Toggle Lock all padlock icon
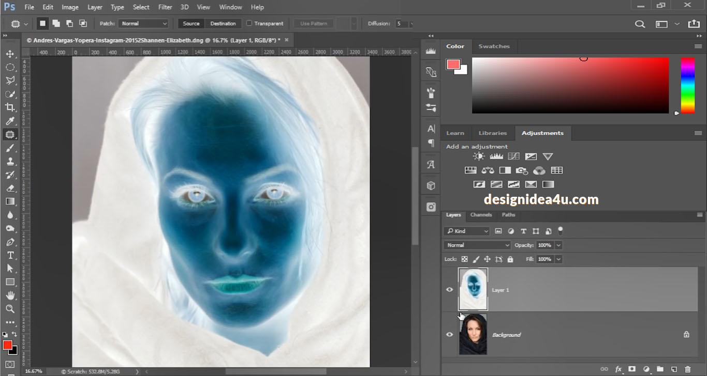The width and height of the screenshot is (707, 376). (510, 259)
